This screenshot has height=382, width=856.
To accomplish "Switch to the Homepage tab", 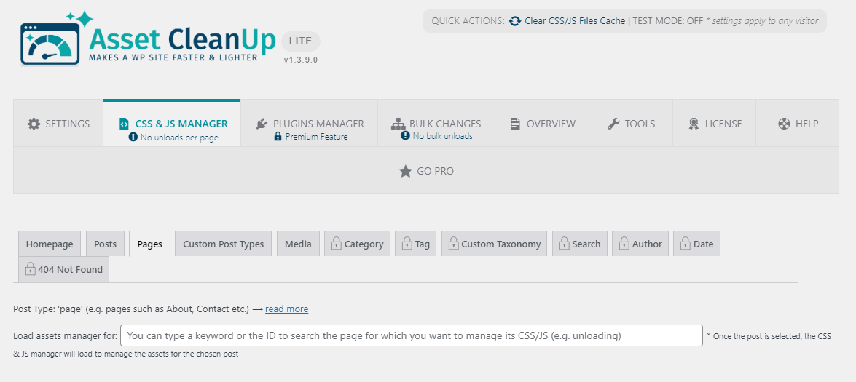I will point(50,244).
